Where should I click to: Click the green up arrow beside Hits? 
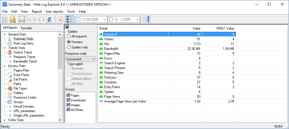coord(101,44)
